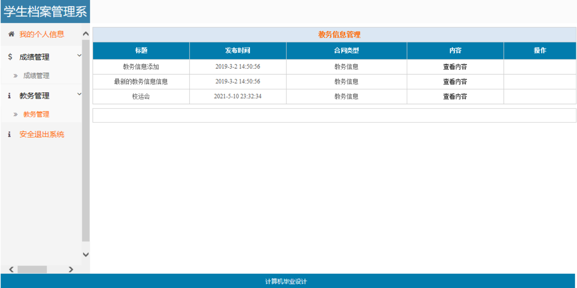
Task: Click the dollar icon beside 成绩管理
Action: 10,57
